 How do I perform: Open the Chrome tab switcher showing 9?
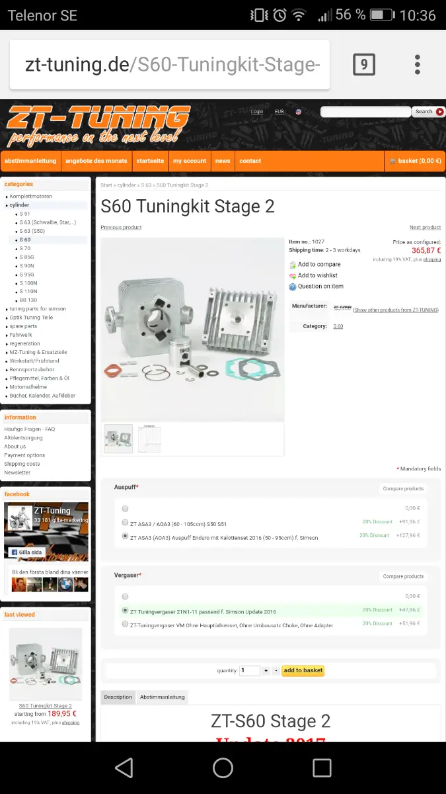coord(364,64)
